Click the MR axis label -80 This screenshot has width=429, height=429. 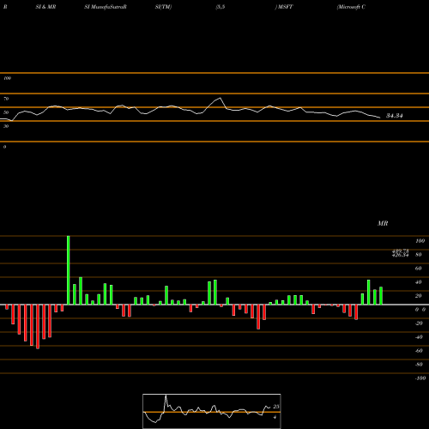(x=419, y=365)
